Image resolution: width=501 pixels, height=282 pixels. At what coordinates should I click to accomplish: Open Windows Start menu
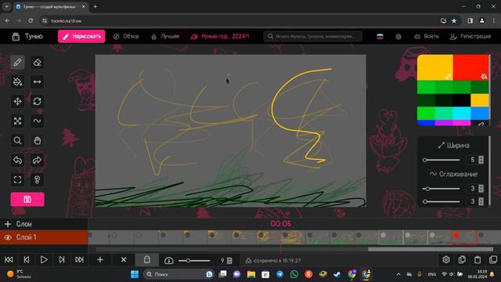(x=135, y=274)
